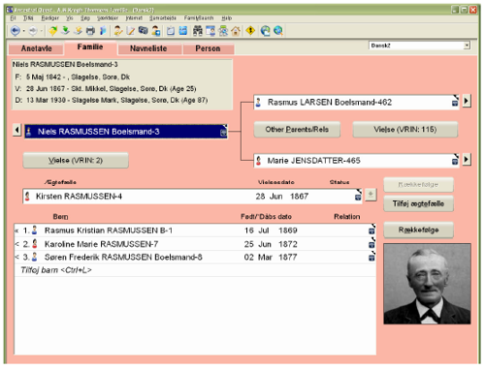Click marriage date 28 Jun 1867 in spouse row
This screenshot has width=485, height=369.
click(x=282, y=197)
